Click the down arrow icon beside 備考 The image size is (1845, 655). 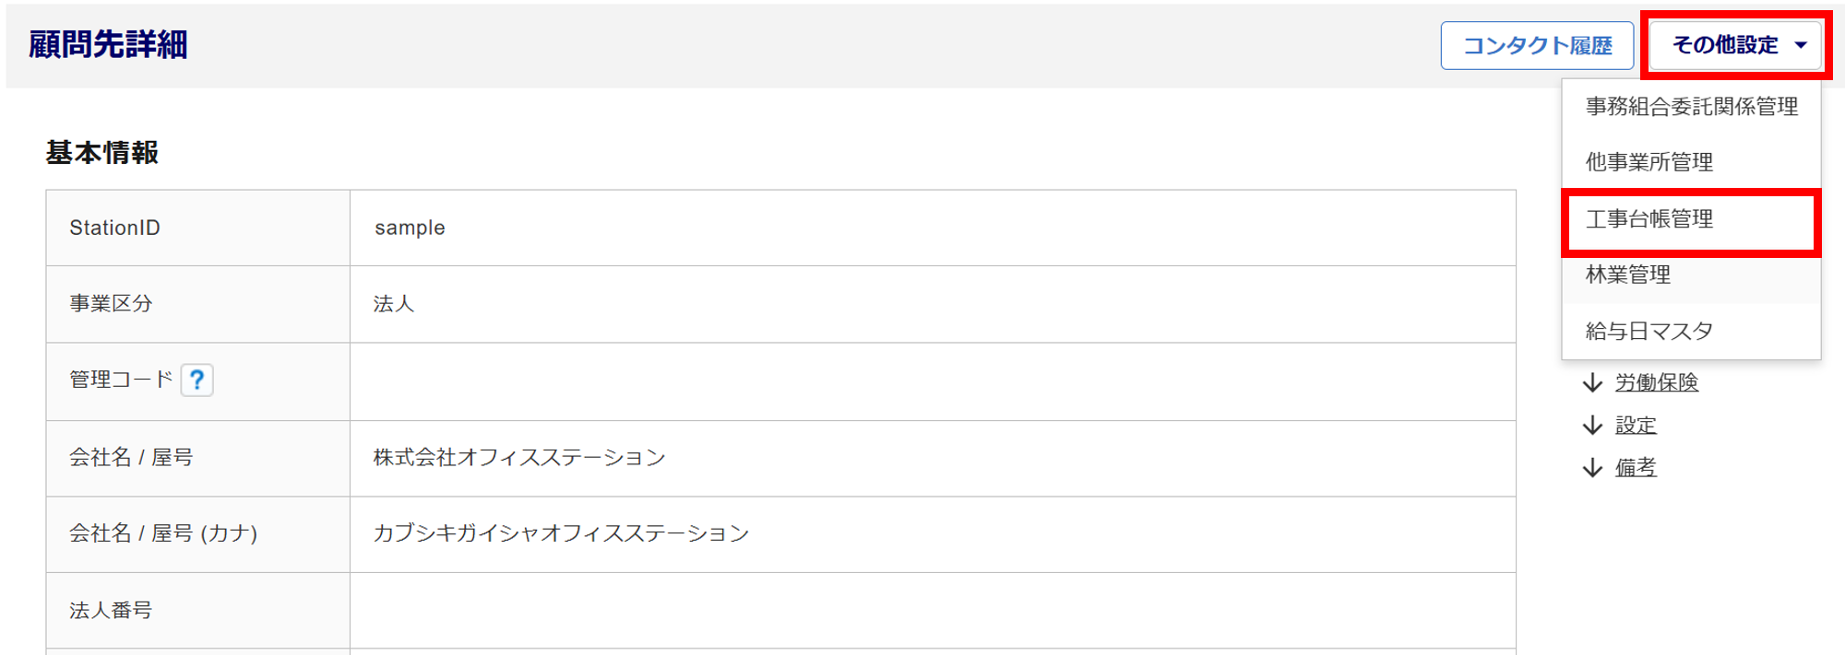(1592, 468)
